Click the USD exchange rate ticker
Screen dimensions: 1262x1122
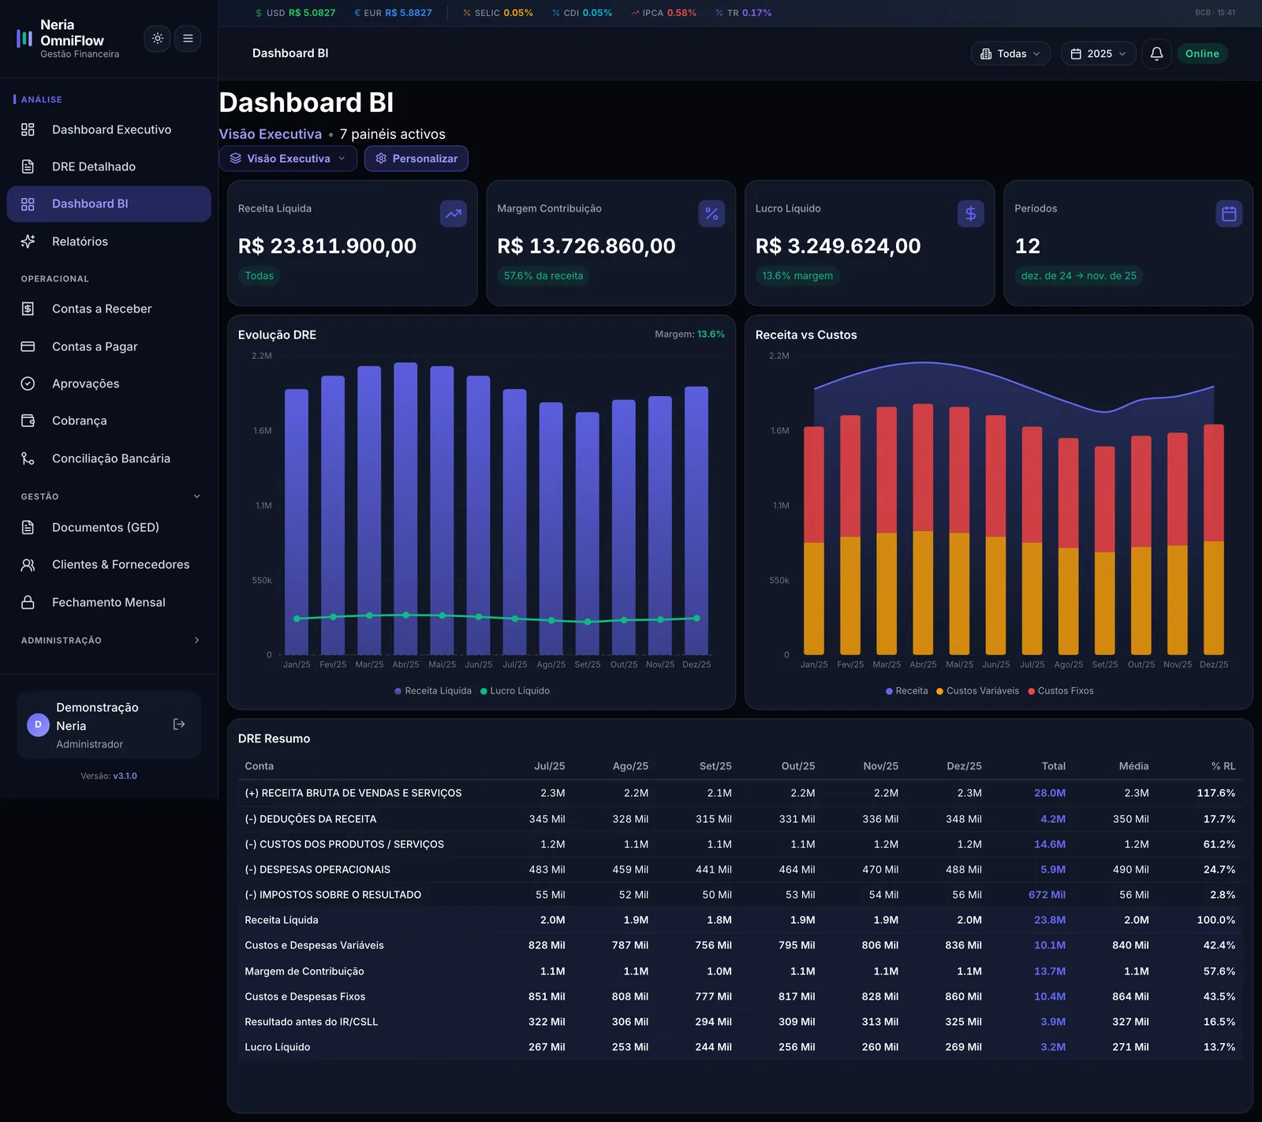(x=295, y=13)
